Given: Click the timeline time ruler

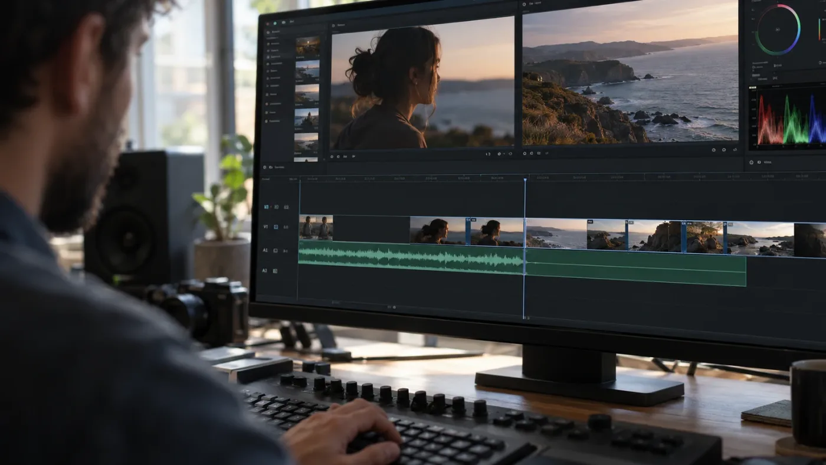Looking at the screenshot, I should 562,176.
